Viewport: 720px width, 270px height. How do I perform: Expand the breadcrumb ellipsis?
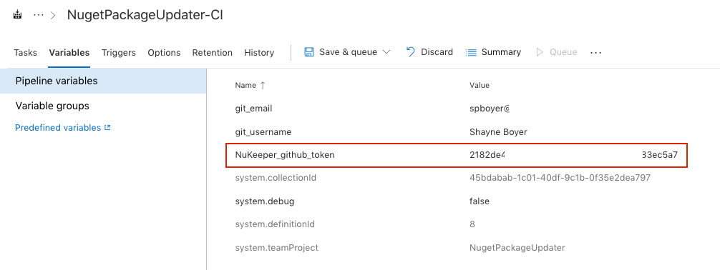(39, 15)
